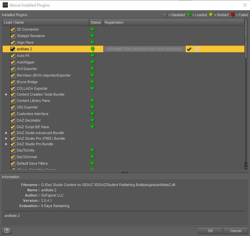This screenshot has height=236, width=250.
Task: Confirm with the OK button
Action: [x=210, y=231]
